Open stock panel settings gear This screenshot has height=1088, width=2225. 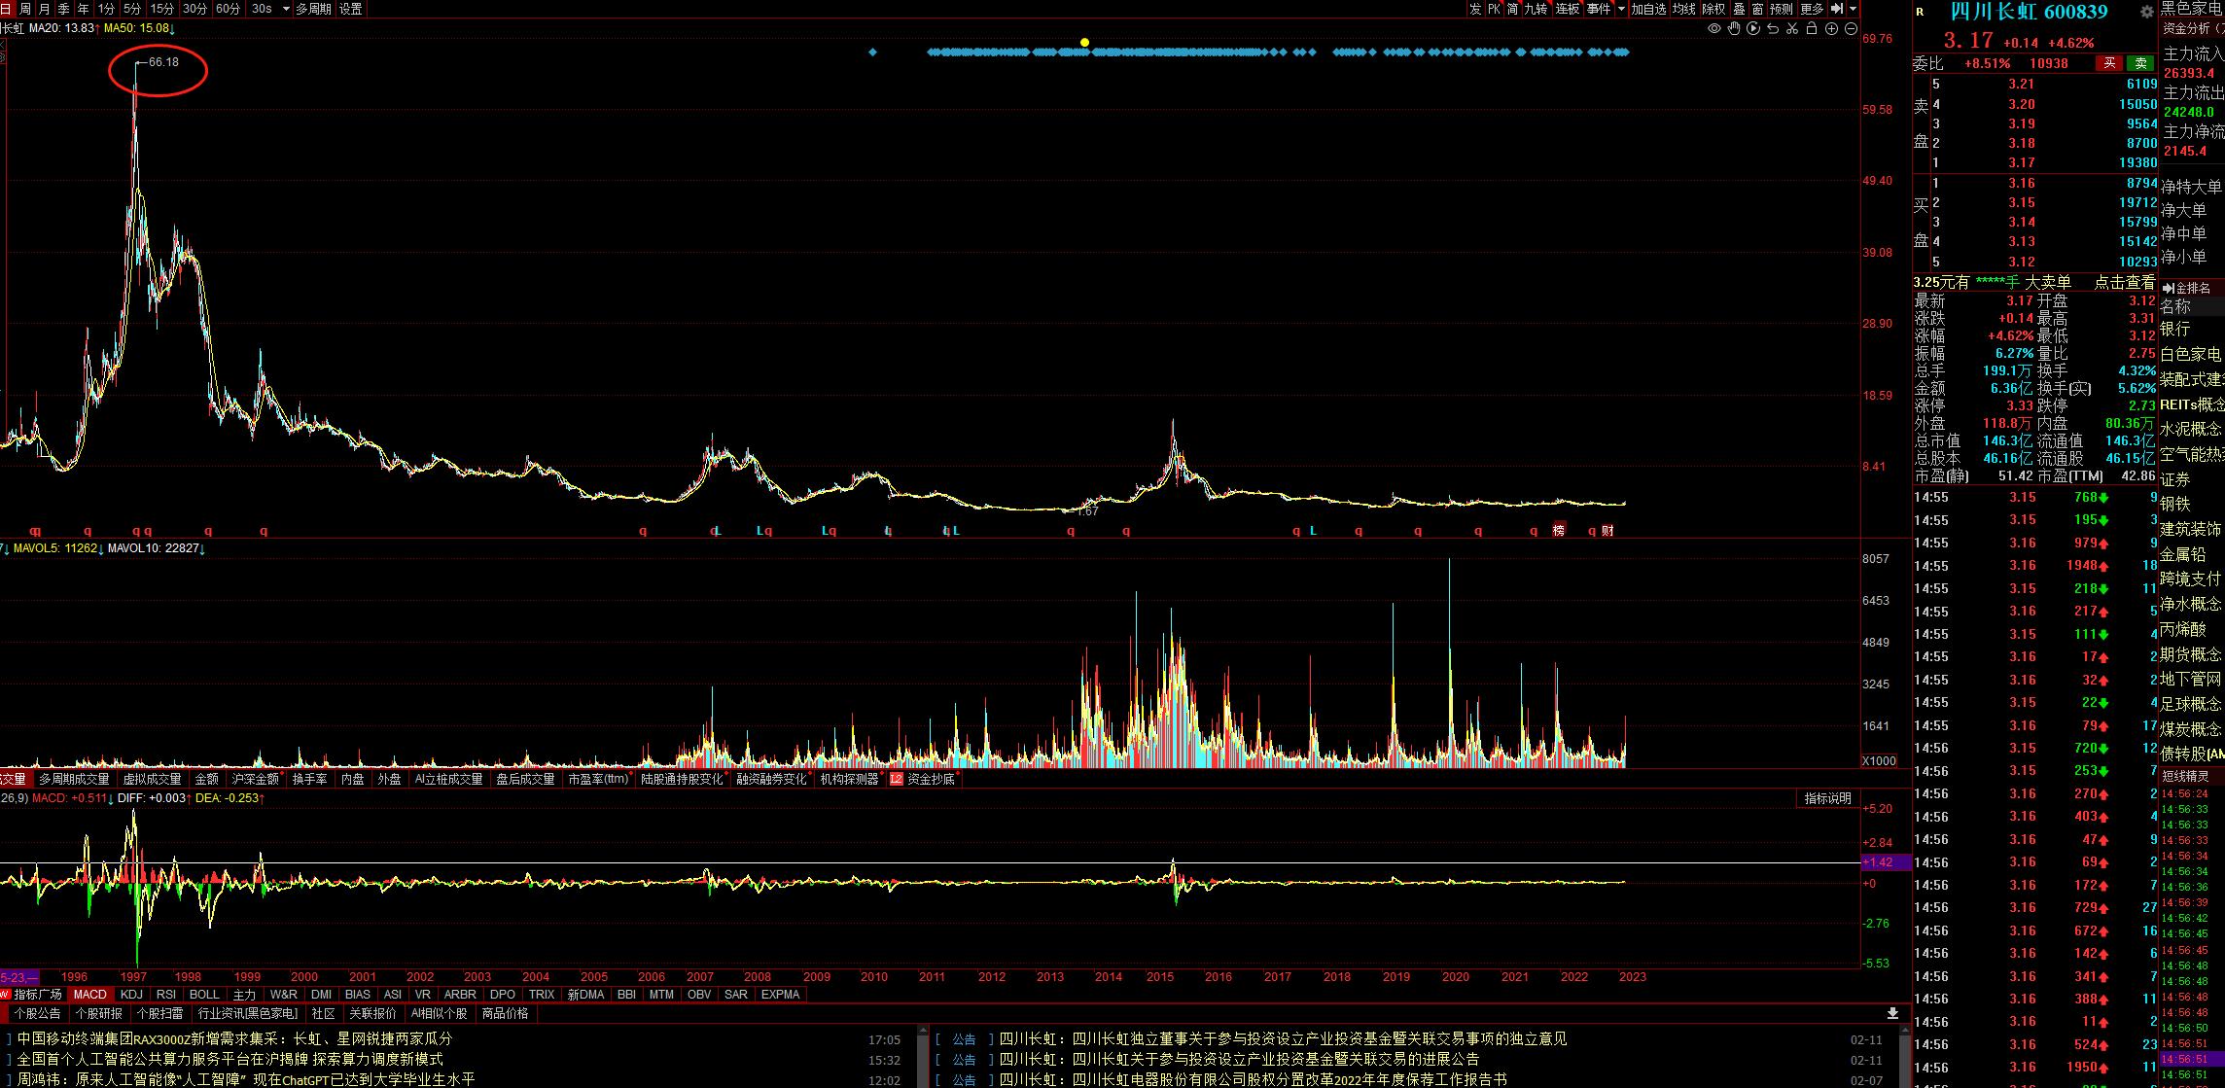point(2146,13)
